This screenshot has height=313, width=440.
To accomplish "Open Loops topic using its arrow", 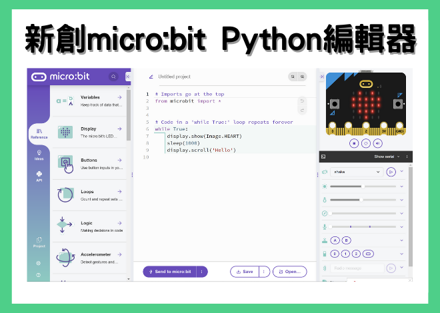I will pyautogui.click(x=119, y=191).
